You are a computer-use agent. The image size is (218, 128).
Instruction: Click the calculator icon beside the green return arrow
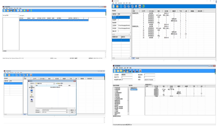tap(140, 6)
